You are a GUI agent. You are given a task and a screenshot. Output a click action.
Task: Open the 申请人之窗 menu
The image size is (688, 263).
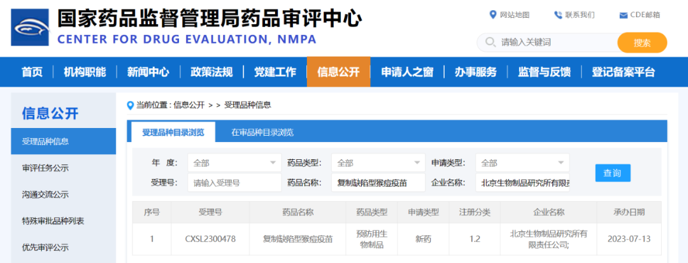click(407, 72)
